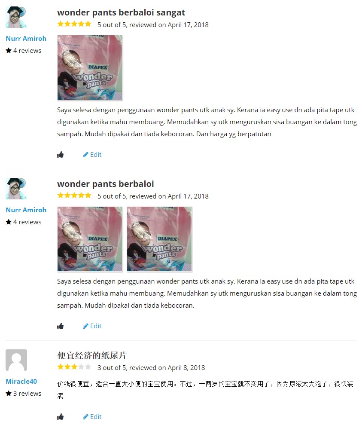362x431 pixels.
Task: Open Nurr Amiroh avatar in first review
Action: [16, 17]
